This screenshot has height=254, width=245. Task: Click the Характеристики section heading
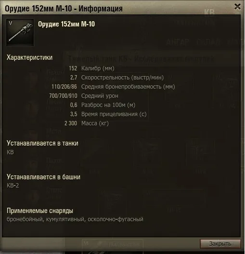point(30,57)
